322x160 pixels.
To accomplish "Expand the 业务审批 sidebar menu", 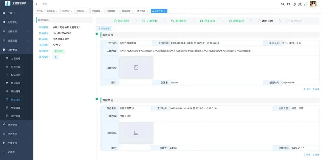I will coord(16,22).
